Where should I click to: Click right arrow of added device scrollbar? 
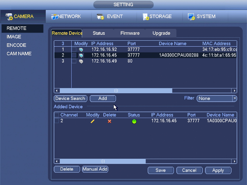[234, 161]
